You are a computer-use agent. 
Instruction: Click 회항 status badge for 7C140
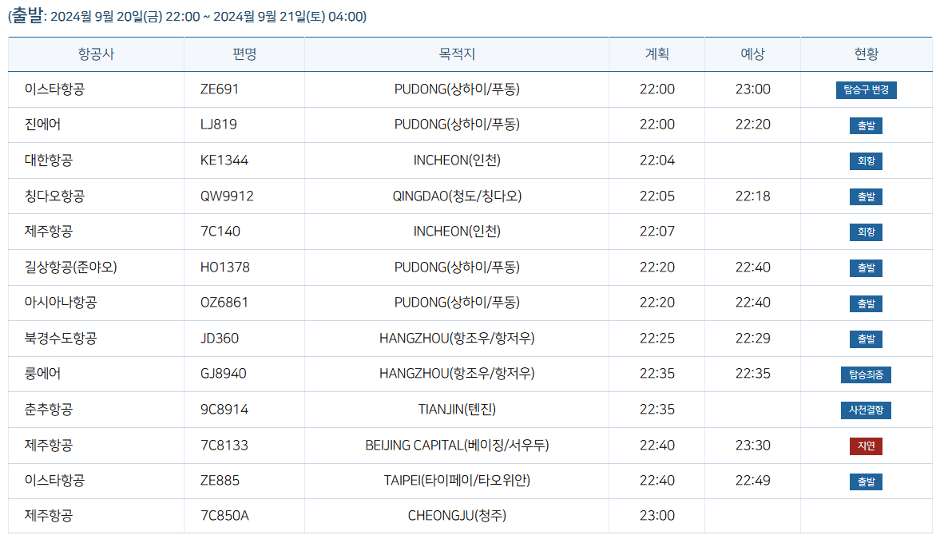867,232
